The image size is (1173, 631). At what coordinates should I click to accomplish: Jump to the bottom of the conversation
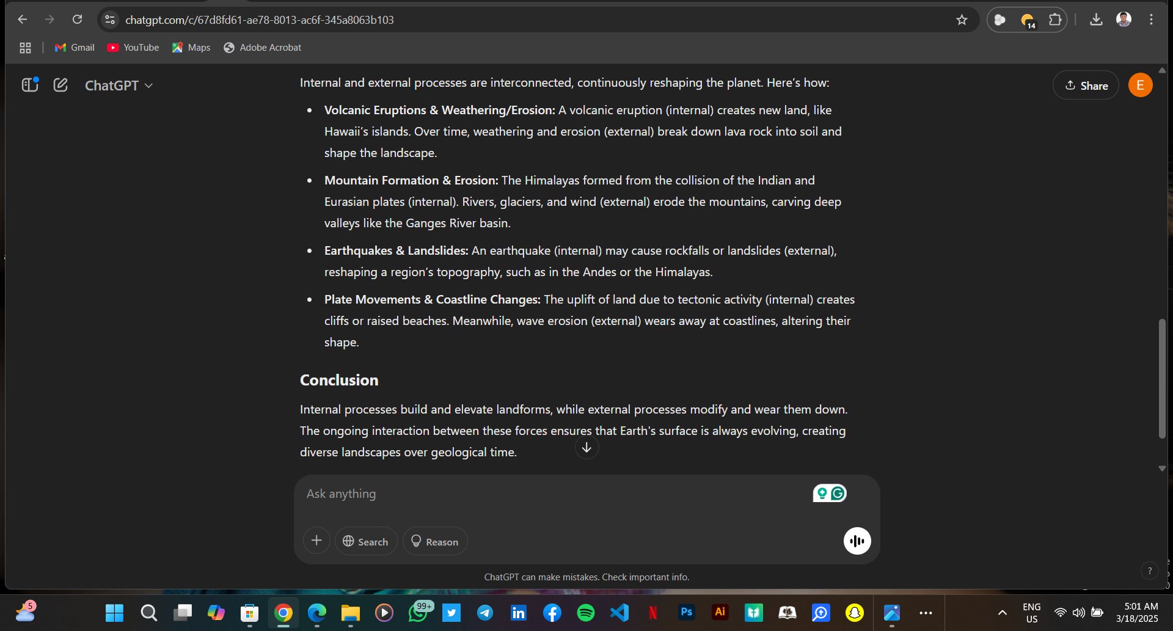coord(586,448)
